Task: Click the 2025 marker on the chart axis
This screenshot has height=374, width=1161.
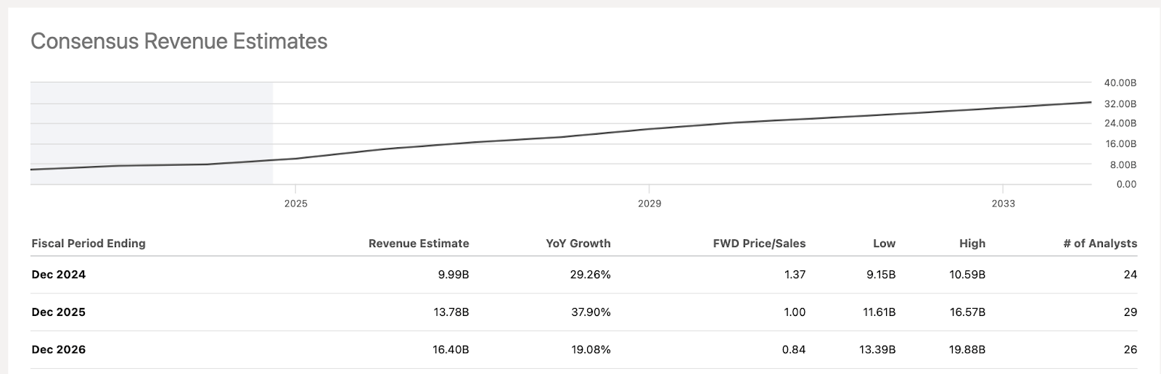Action: [x=296, y=204]
